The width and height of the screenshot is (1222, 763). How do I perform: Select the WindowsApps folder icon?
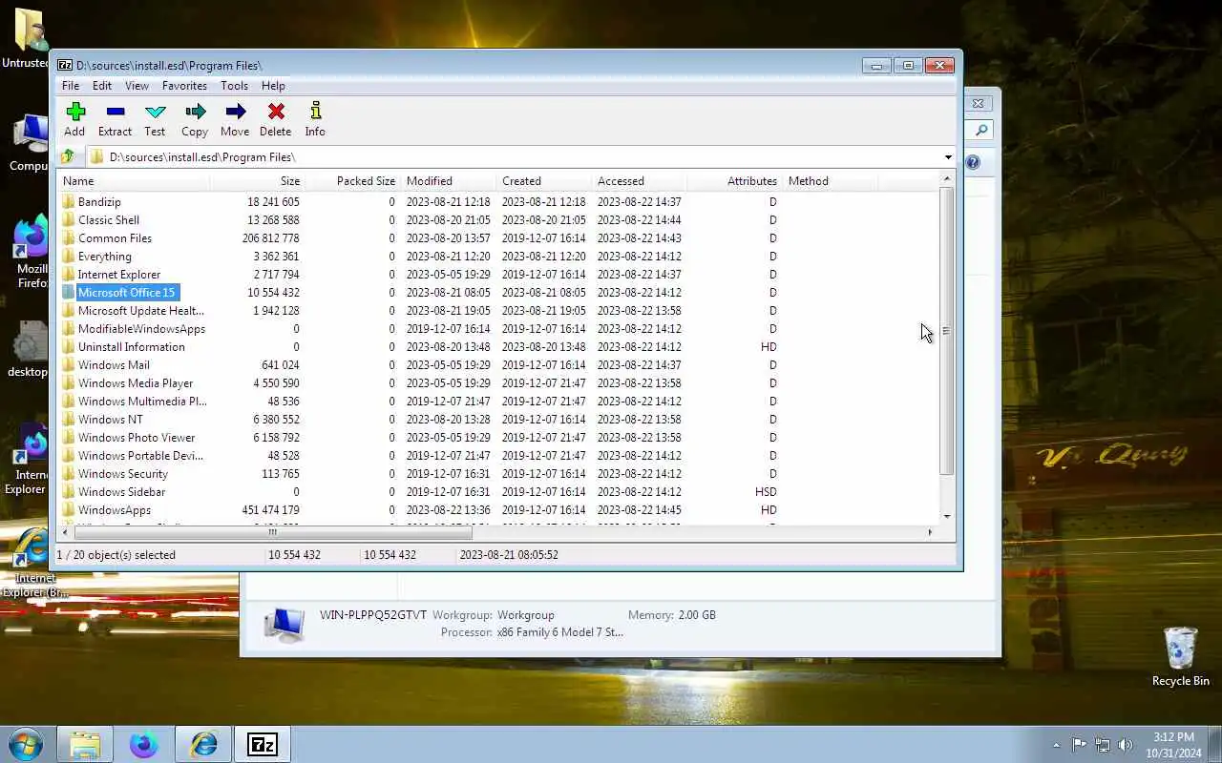[x=68, y=510]
